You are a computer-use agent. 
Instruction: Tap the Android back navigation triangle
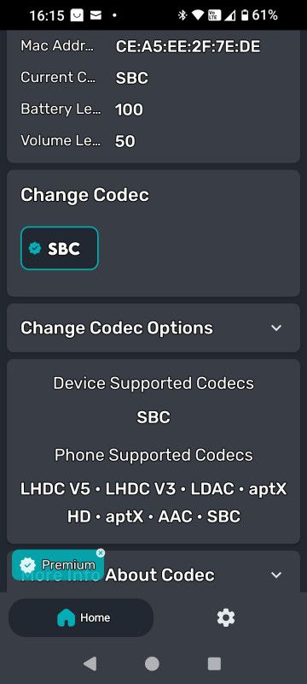click(x=90, y=663)
